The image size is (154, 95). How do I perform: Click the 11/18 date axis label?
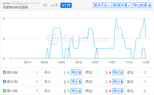coord(129,62)
